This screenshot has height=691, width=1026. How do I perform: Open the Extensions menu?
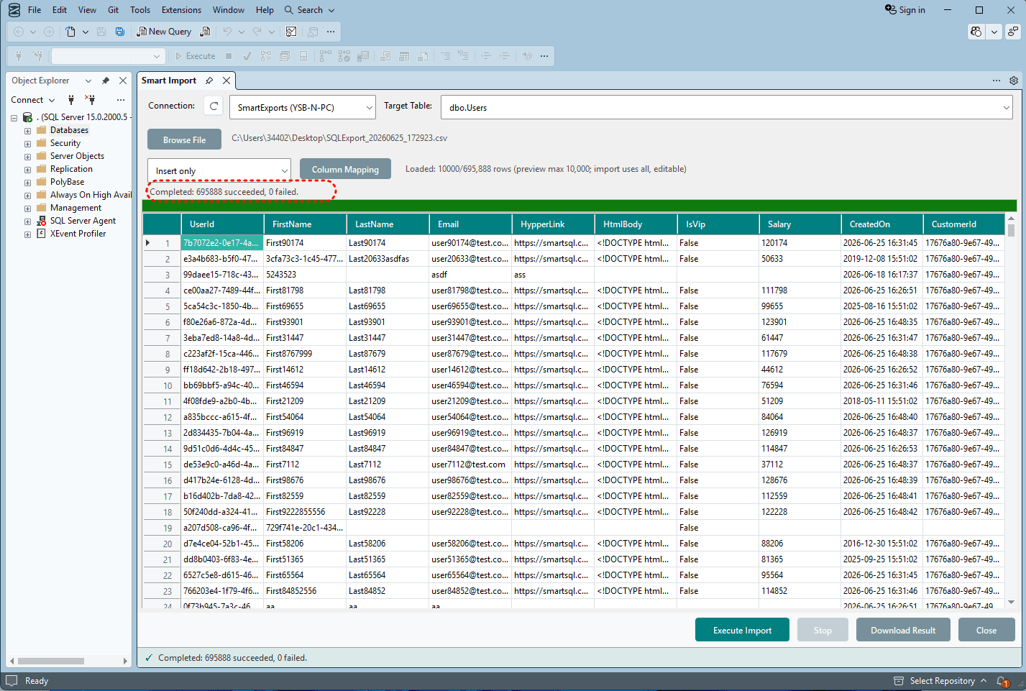(181, 10)
